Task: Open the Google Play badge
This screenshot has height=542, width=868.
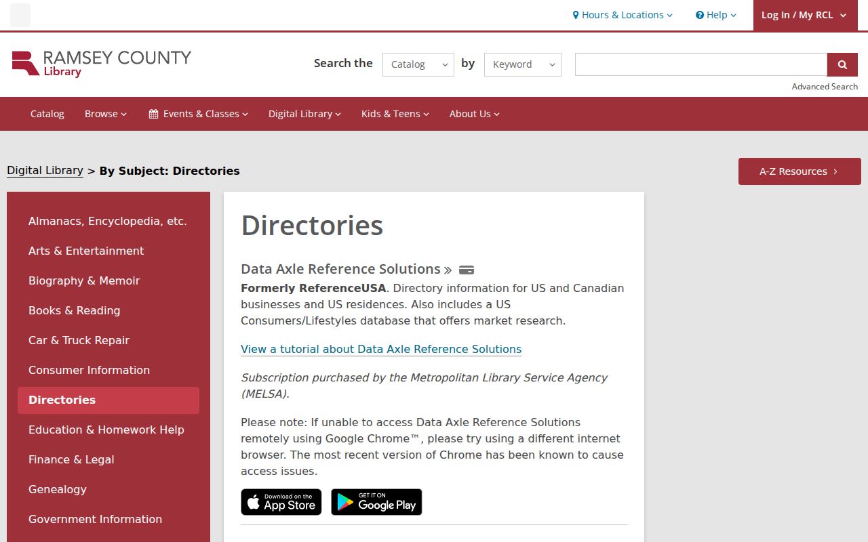Action: point(376,502)
